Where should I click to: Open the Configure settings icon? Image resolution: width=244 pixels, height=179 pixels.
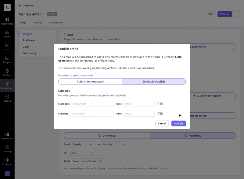coord(7,161)
